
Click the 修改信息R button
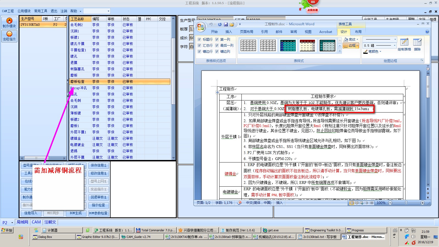point(99,173)
